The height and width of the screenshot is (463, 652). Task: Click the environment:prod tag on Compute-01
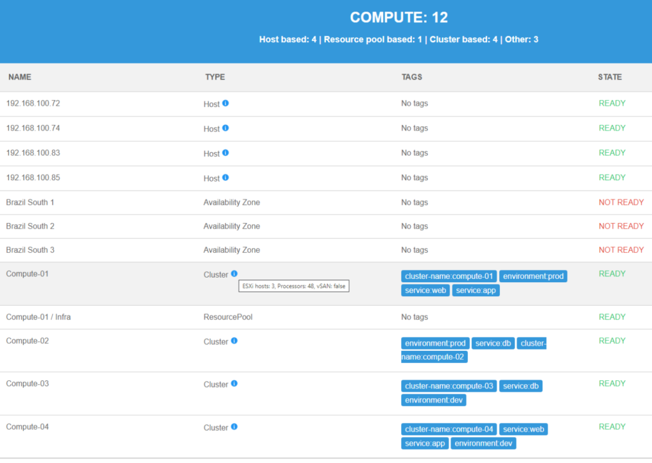[x=533, y=276]
